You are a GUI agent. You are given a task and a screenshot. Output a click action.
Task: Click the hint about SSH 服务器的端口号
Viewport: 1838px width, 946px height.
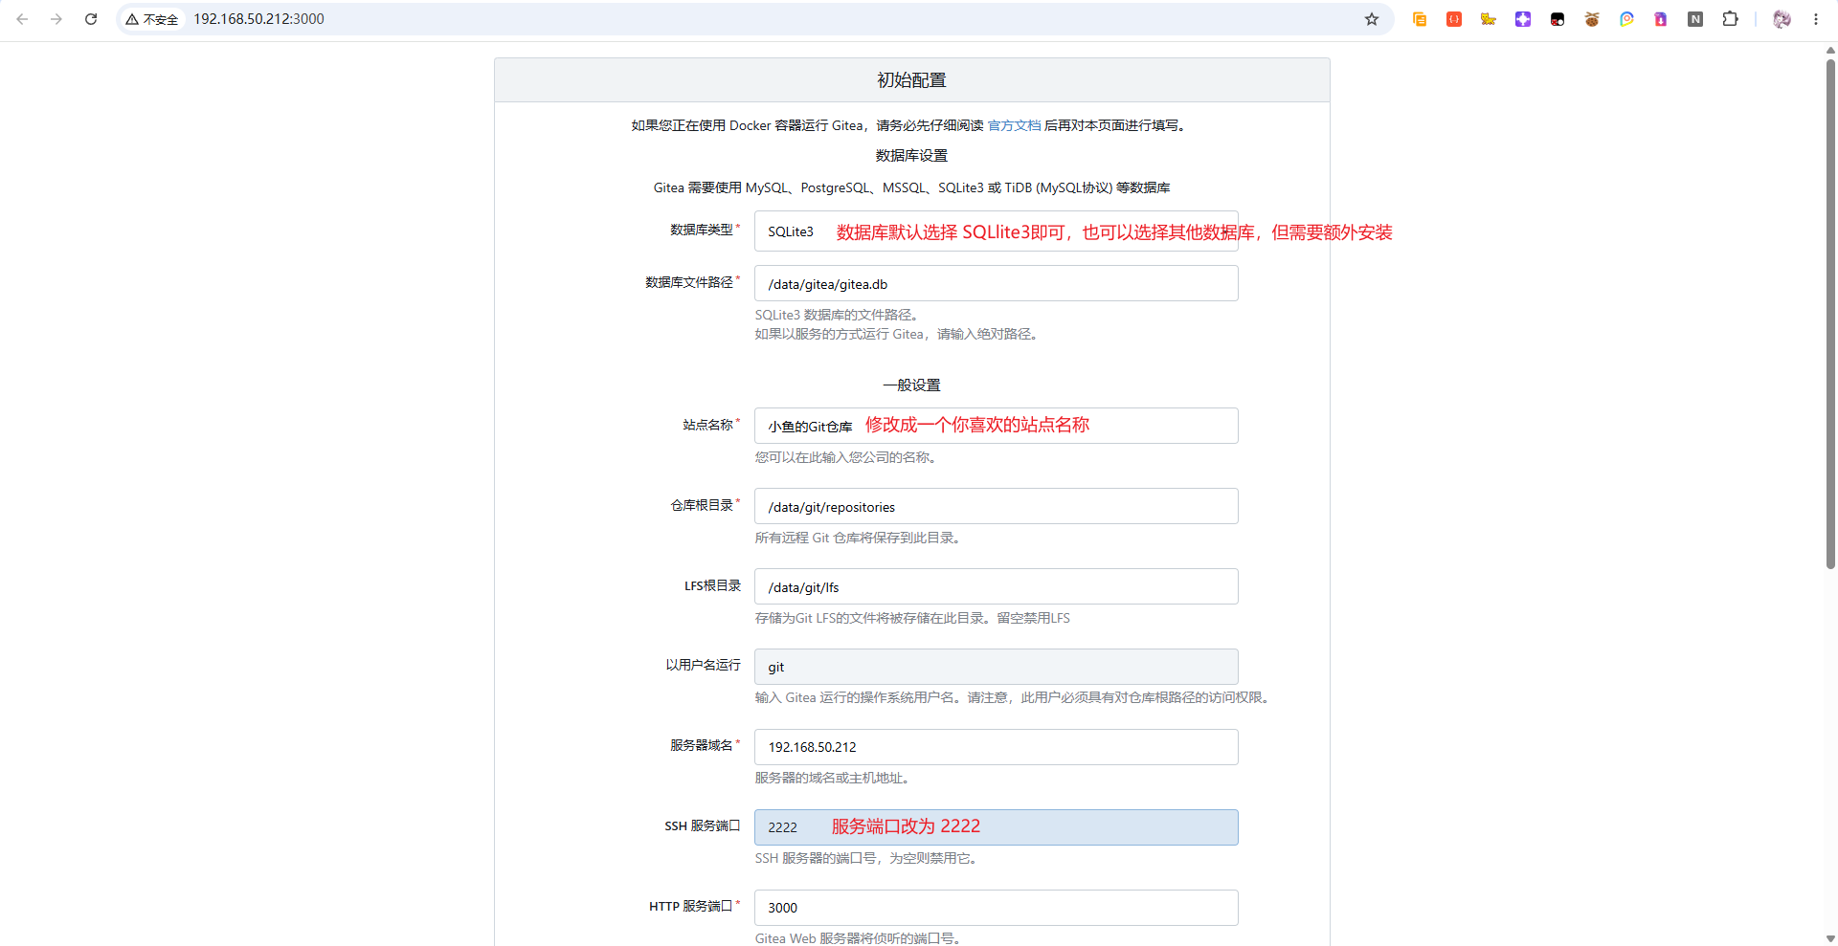[x=866, y=858]
